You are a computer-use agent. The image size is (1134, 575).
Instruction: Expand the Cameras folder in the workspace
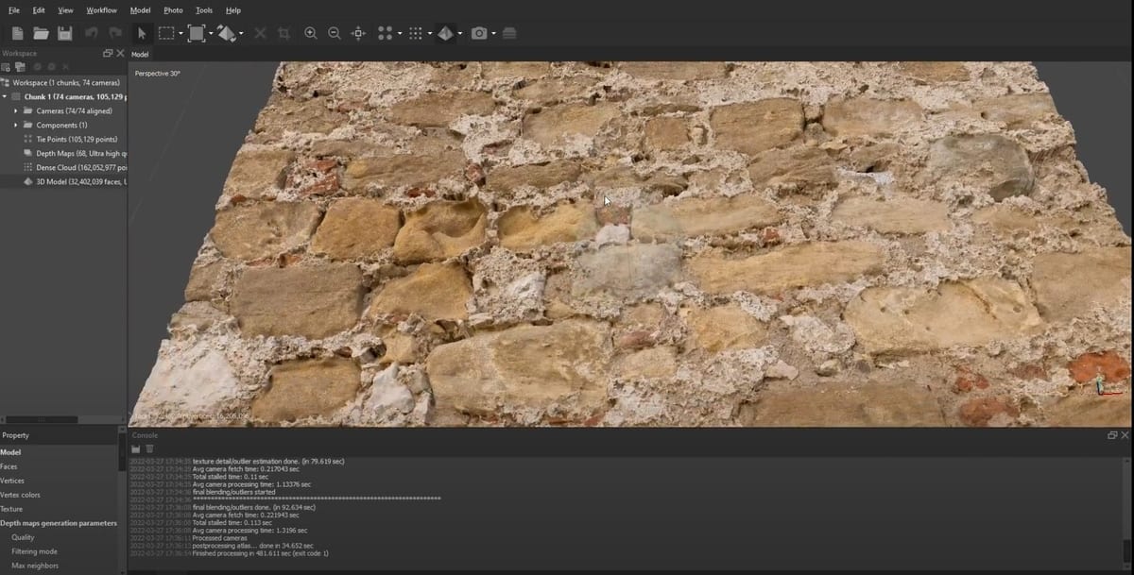(16, 110)
